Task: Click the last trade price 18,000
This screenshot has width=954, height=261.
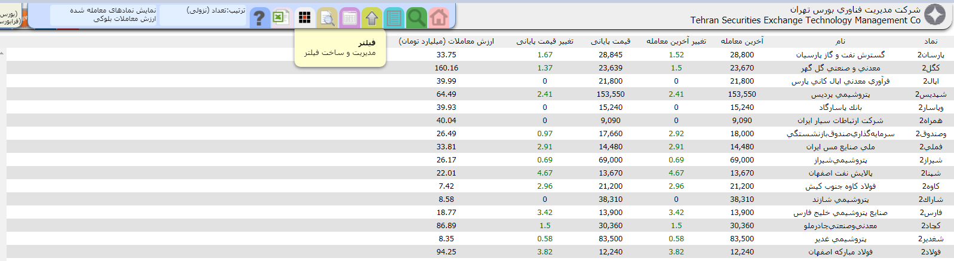Action: click(742, 133)
